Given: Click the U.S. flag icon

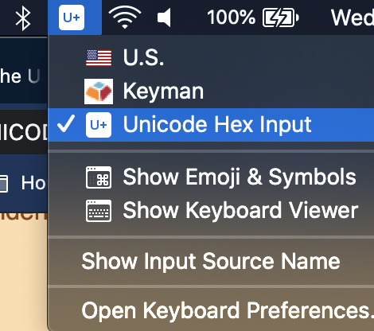Looking at the screenshot, I should tap(99, 58).
